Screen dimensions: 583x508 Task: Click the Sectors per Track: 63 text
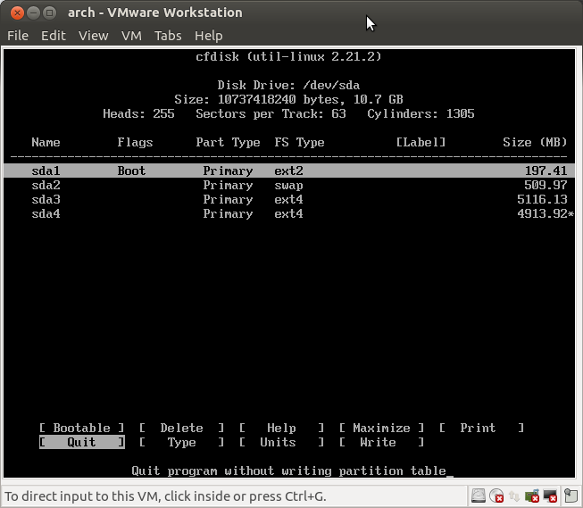tap(271, 113)
